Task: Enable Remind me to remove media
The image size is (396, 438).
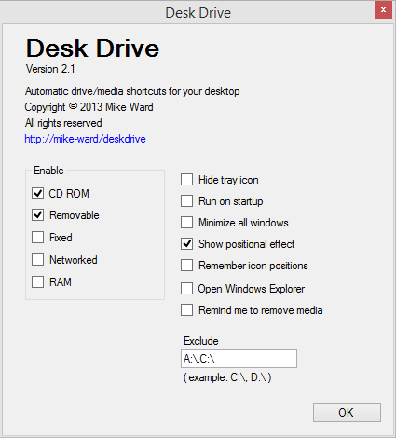Action: click(186, 310)
